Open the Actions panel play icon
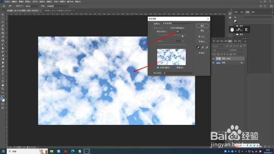 (230, 18)
